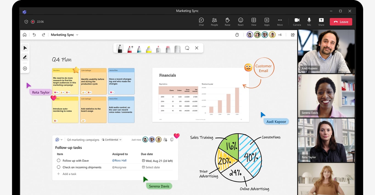
Task: Open the meeting Chat panel
Action: pyautogui.click(x=201, y=22)
